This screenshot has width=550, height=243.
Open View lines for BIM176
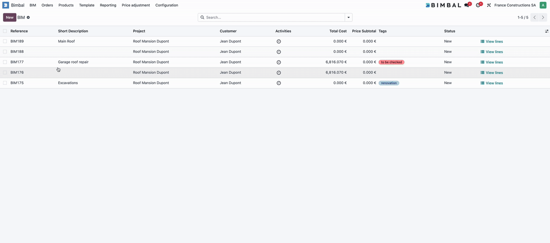coord(492,73)
